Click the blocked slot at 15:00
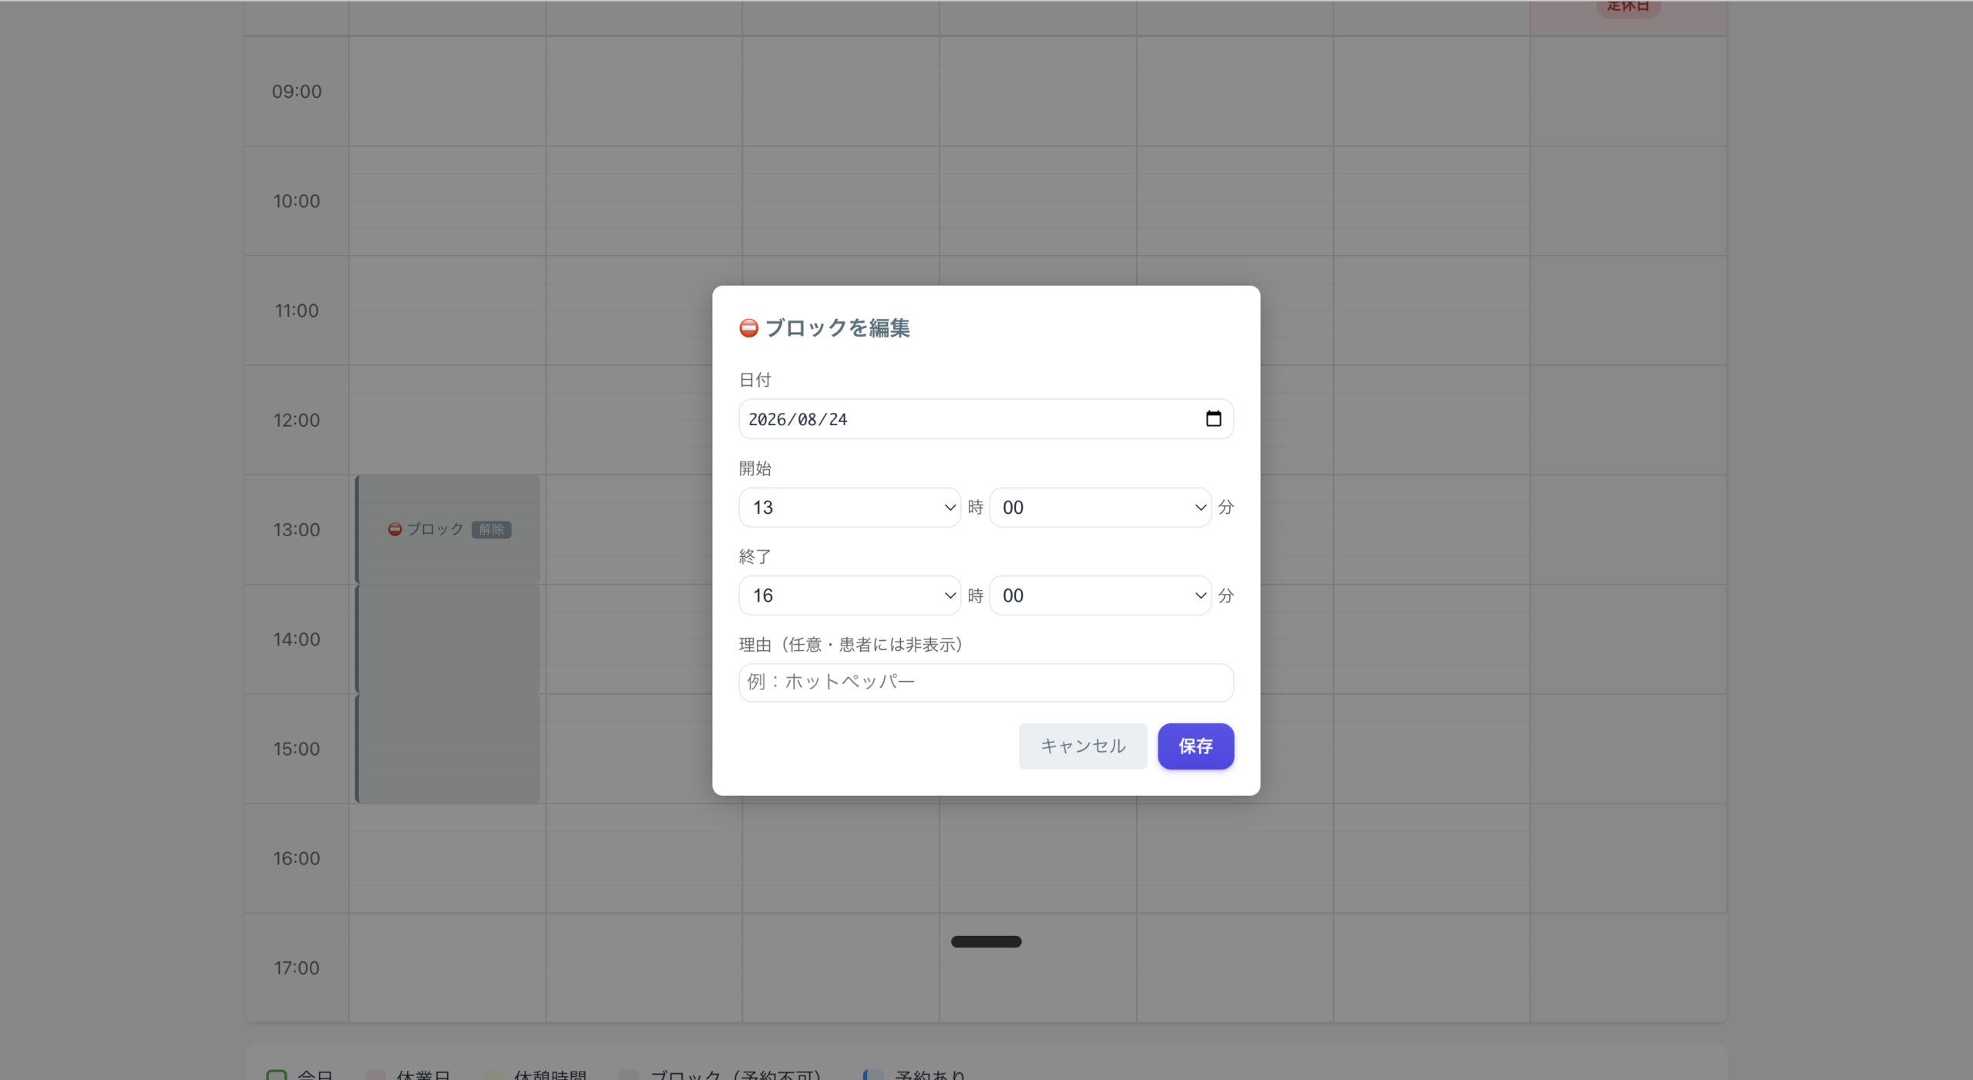The image size is (1973, 1080). click(x=448, y=749)
